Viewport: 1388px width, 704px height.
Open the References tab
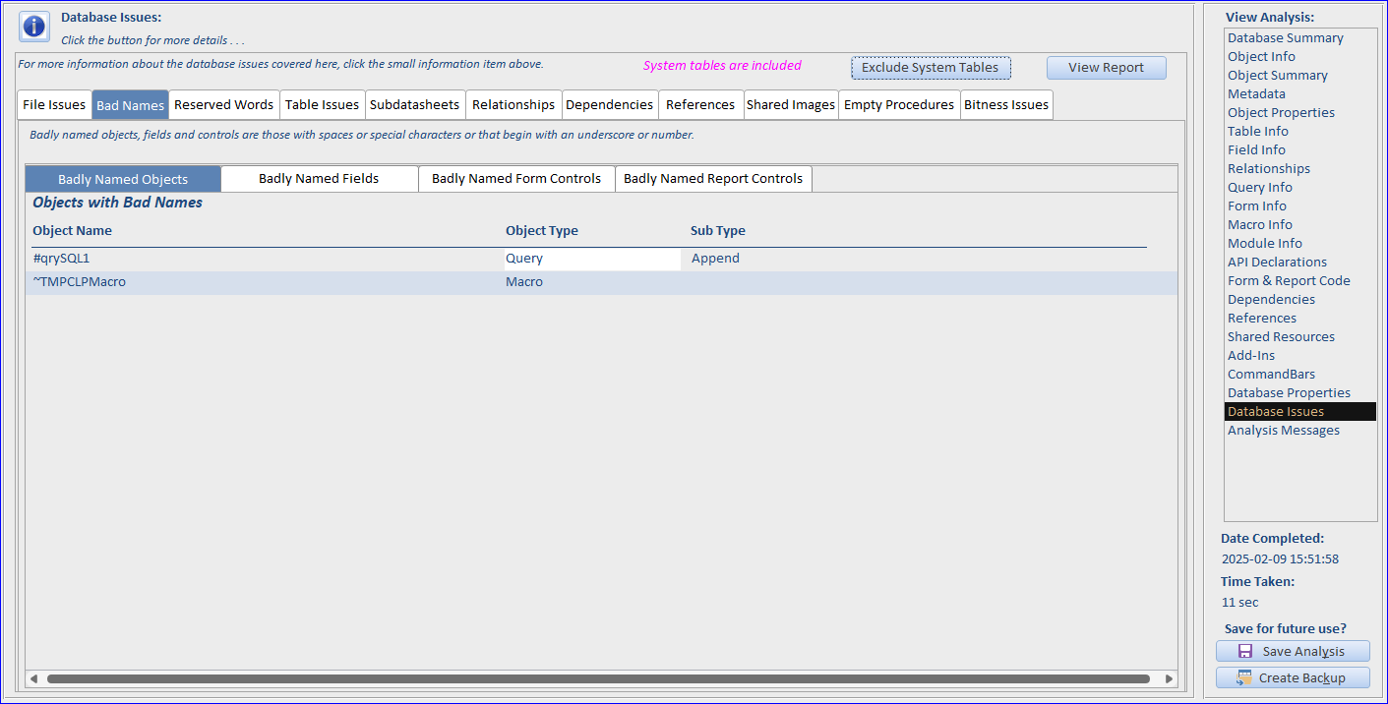[700, 105]
